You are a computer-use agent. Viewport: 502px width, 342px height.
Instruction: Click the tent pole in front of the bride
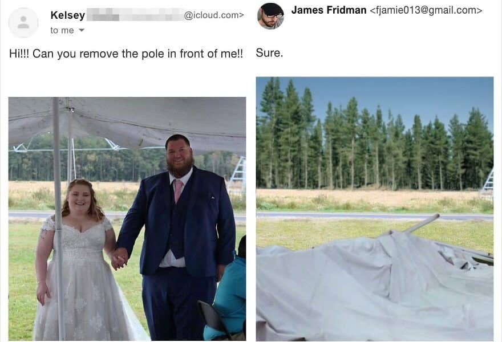pyautogui.click(x=58, y=219)
